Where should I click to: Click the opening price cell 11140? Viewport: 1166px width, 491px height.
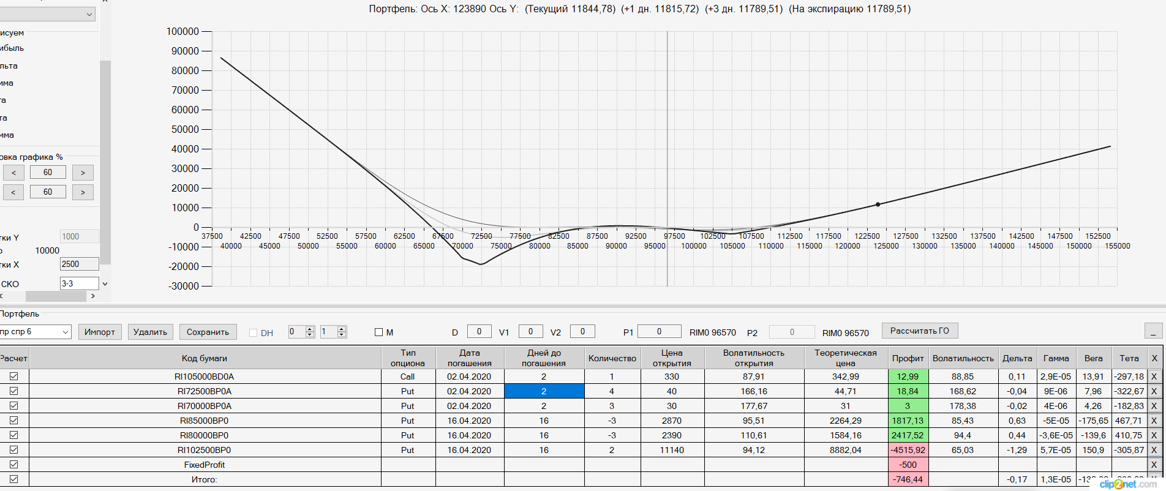tap(672, 450)
